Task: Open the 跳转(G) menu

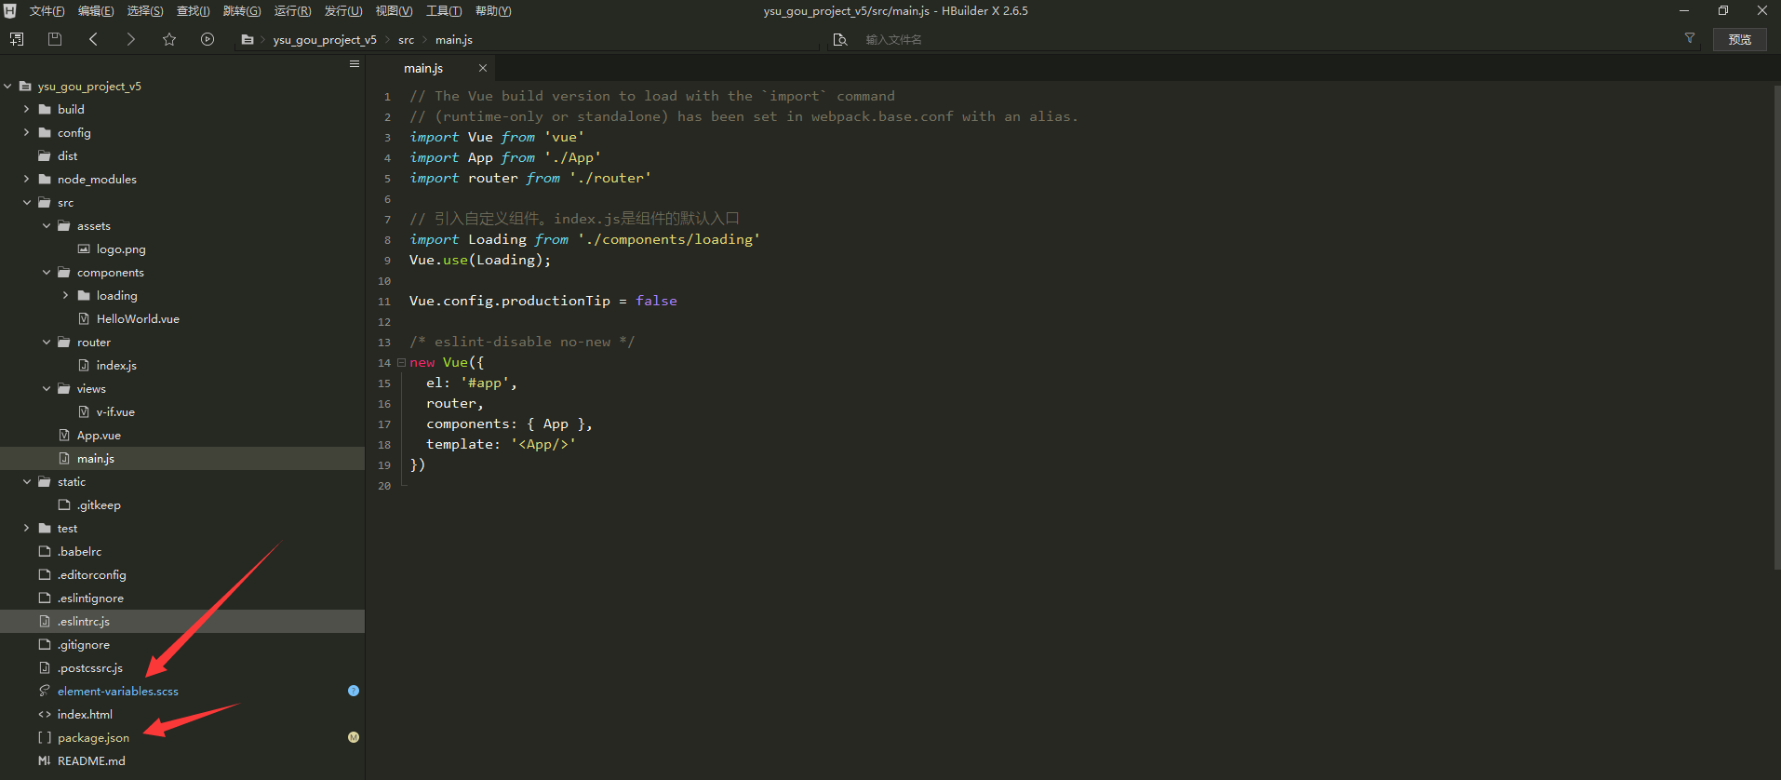Action: (242, 11)
